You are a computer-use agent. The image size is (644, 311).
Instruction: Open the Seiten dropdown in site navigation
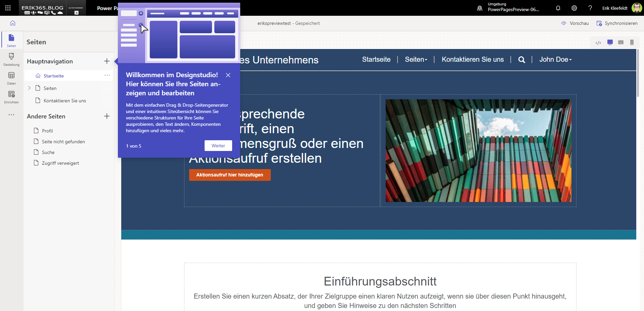tap(416, 59)
